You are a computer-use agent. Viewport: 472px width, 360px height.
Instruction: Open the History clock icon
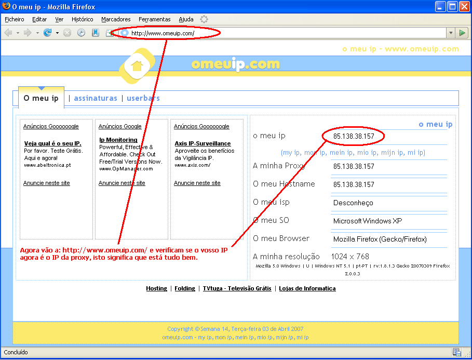81,33
